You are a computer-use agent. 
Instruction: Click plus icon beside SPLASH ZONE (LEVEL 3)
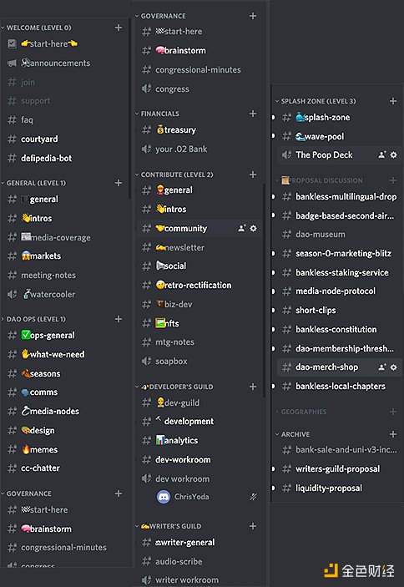[393, 101]
